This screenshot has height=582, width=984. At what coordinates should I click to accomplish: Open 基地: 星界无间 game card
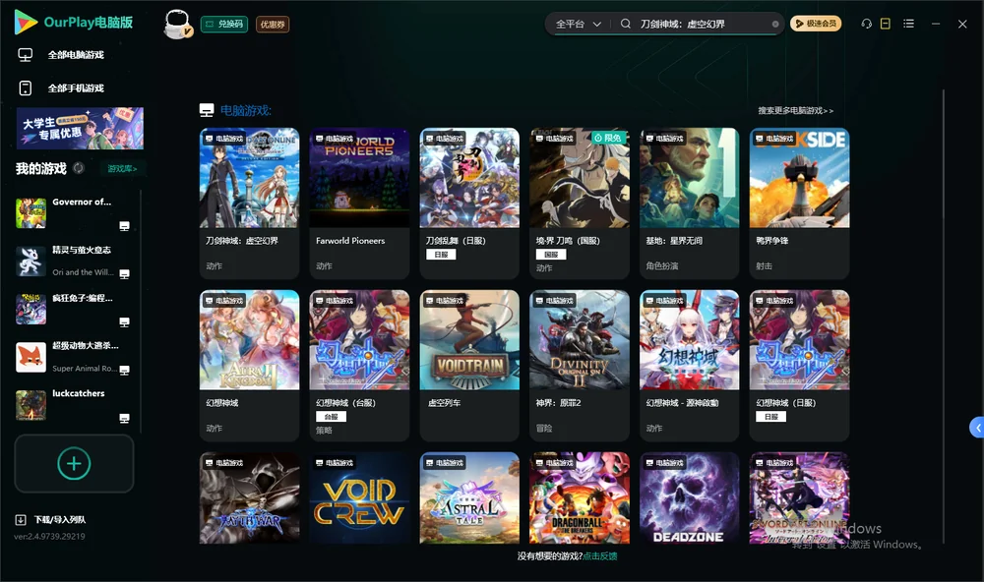coord(689,204)
